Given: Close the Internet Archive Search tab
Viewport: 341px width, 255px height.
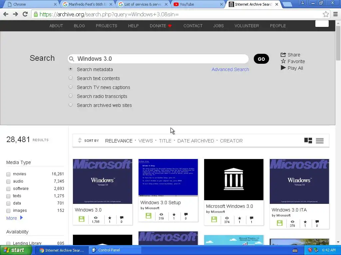Looking at the screenshot, I should pos(277,4).
